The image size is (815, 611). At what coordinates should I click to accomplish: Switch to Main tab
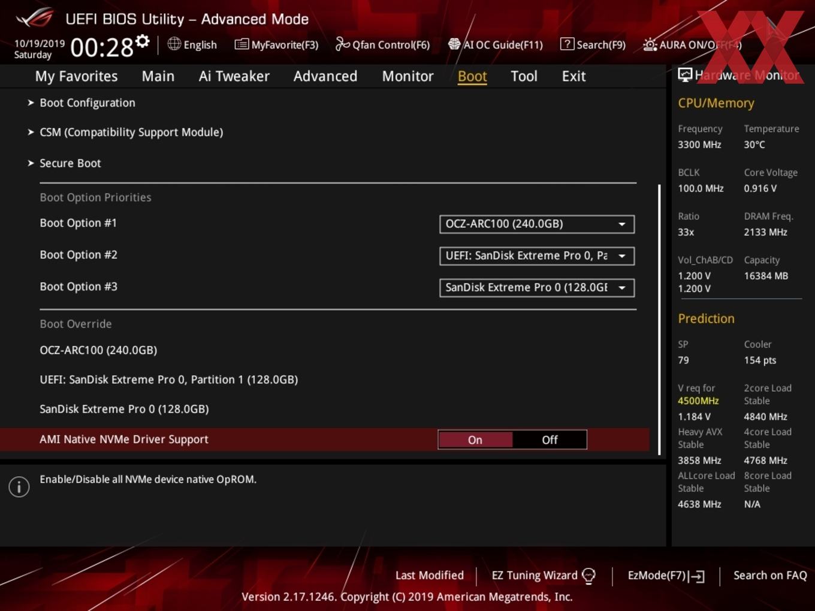(x=158, y=77)
